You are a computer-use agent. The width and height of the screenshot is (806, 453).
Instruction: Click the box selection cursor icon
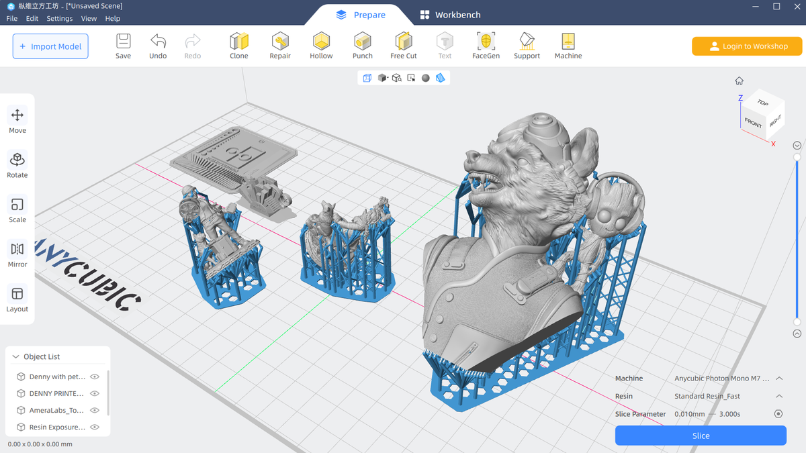(411, 78)
